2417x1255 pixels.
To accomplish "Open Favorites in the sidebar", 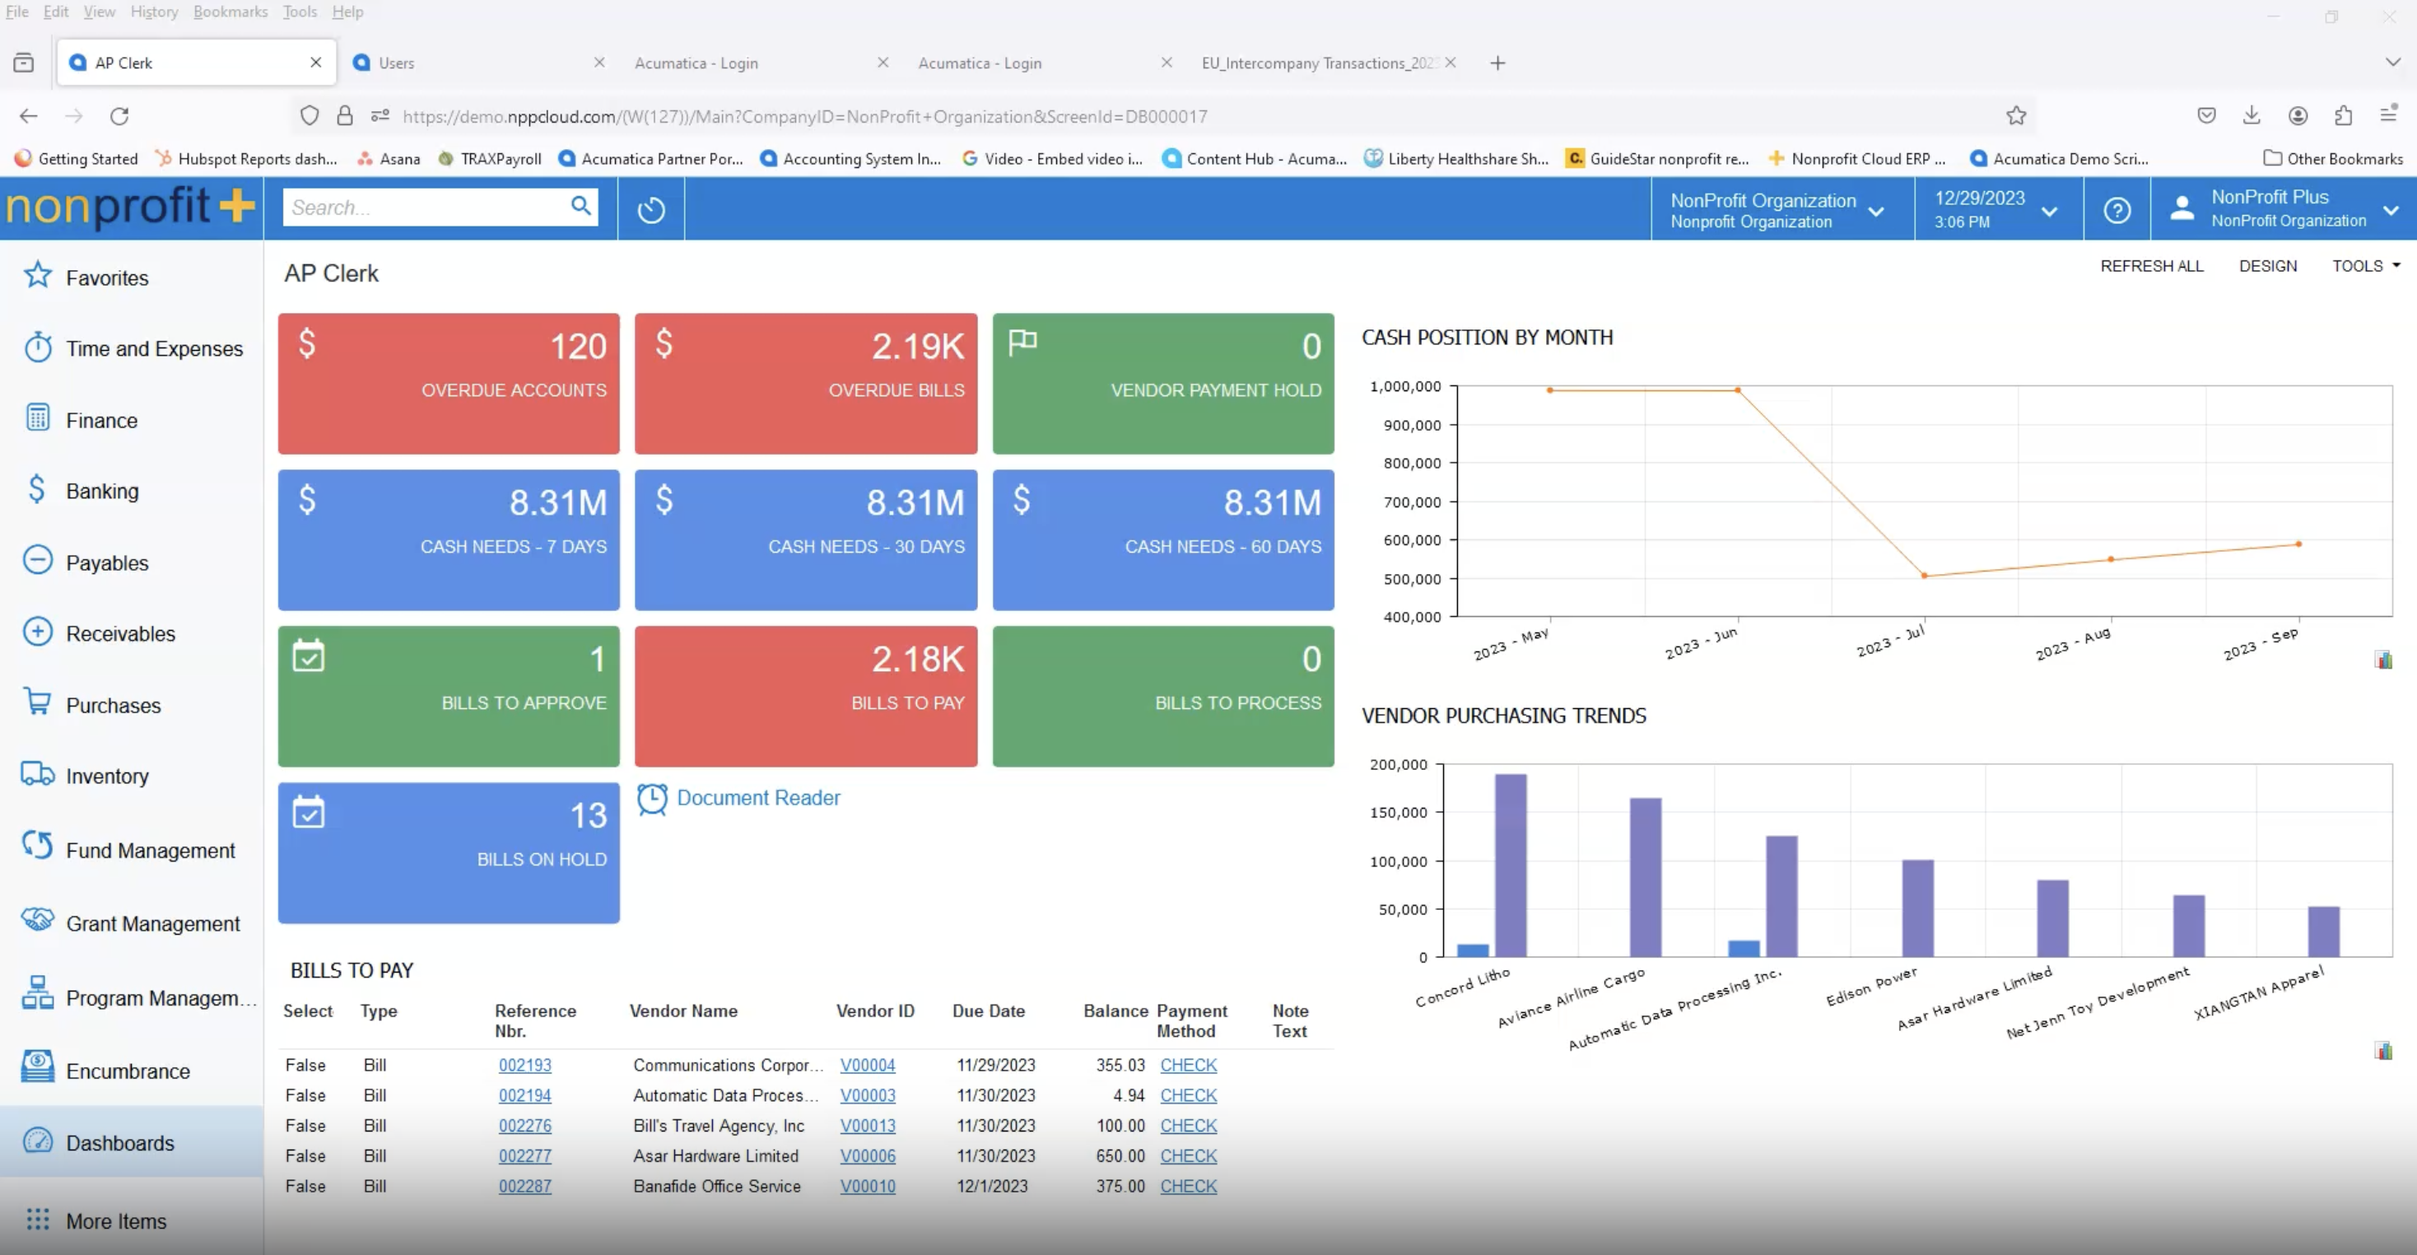I will [107, 278].
